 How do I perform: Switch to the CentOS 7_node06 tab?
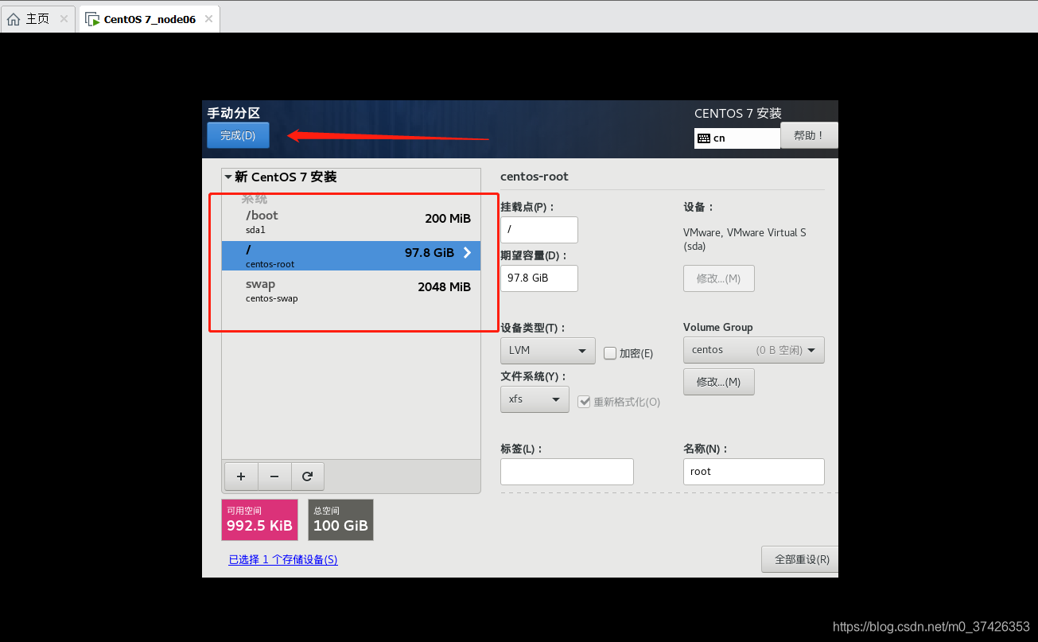150,19
